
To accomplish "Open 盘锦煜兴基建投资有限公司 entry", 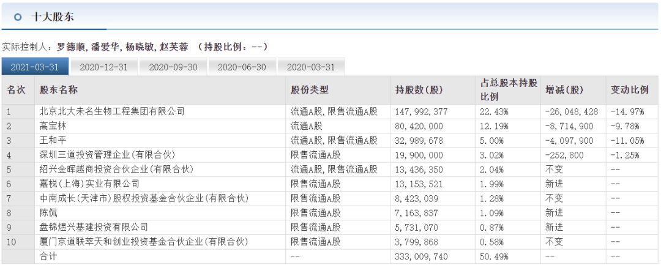I will click(x=94, y=227).
